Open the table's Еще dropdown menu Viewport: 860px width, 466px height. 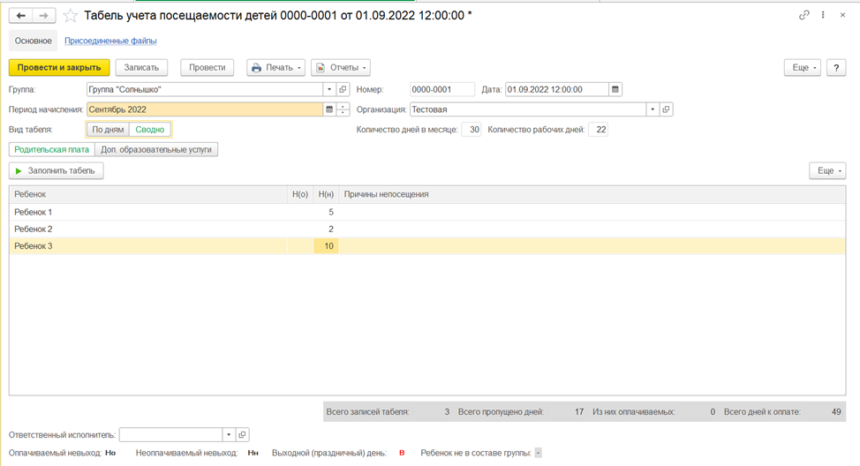pos(827,170)
